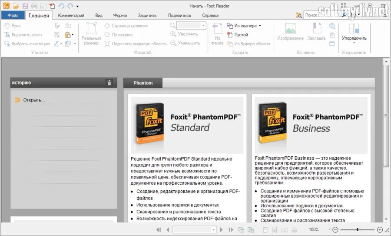
Task: Select the Phantom tab on start page
Action: [x=143, y=83]
